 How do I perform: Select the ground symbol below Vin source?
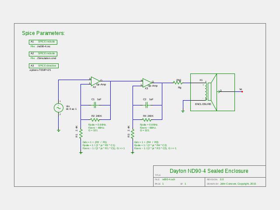point(58,131)
